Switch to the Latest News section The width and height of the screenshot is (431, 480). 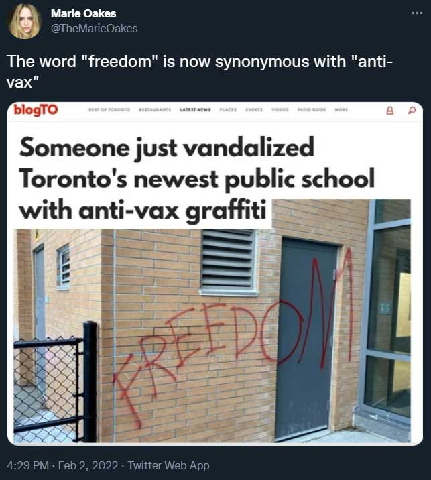(x=195, y=109)
